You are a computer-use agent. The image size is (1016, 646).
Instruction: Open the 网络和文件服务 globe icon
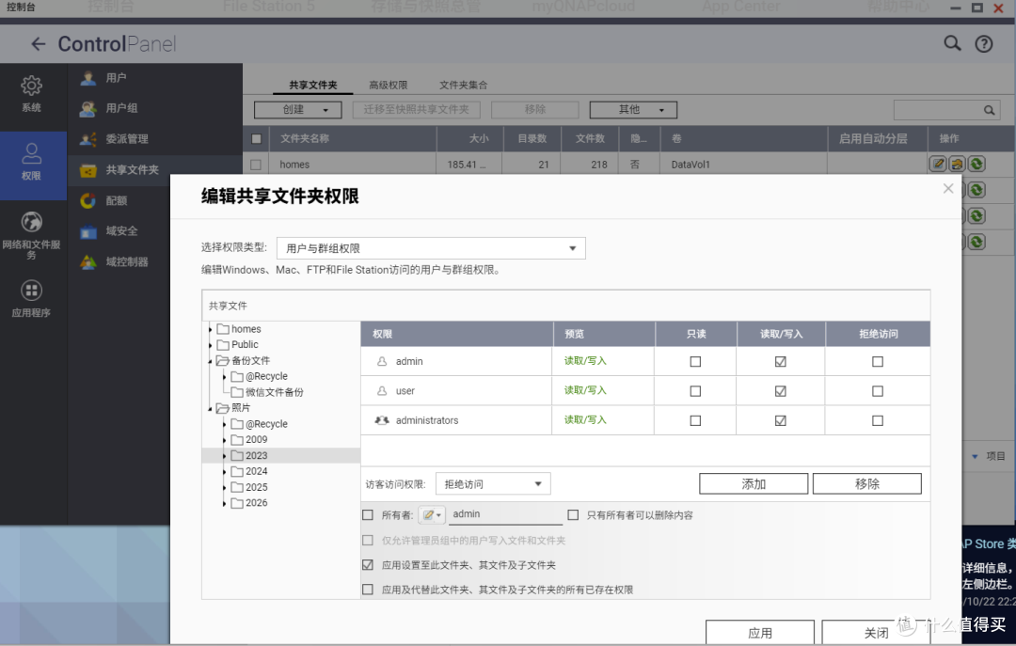click(x=31, y=222)
